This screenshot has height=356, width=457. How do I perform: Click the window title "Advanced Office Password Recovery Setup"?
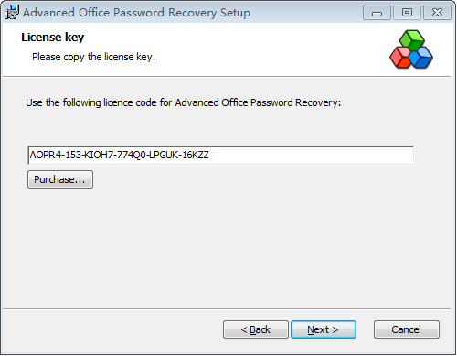tap(136, 13)
